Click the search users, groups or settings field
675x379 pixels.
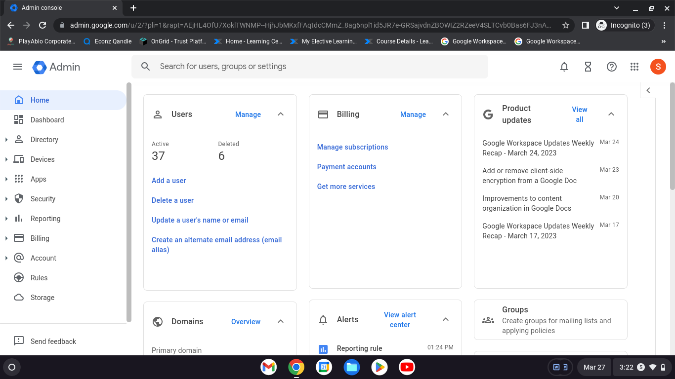click(310, 67)
